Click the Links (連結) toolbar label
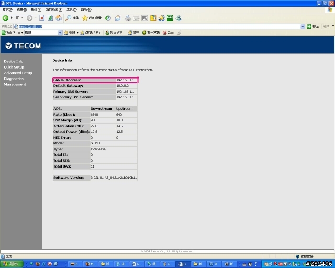The image size is (335, 268). [326, 26]
